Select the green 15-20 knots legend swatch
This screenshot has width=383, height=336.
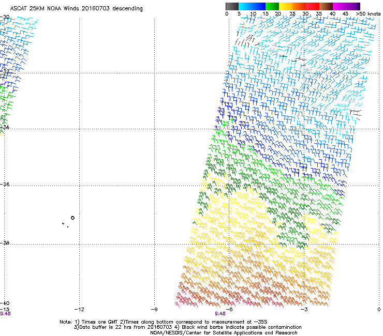coord(272,6)
